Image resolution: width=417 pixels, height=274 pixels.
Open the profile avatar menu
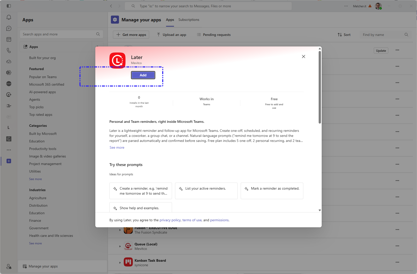click(x=378, y=6)
